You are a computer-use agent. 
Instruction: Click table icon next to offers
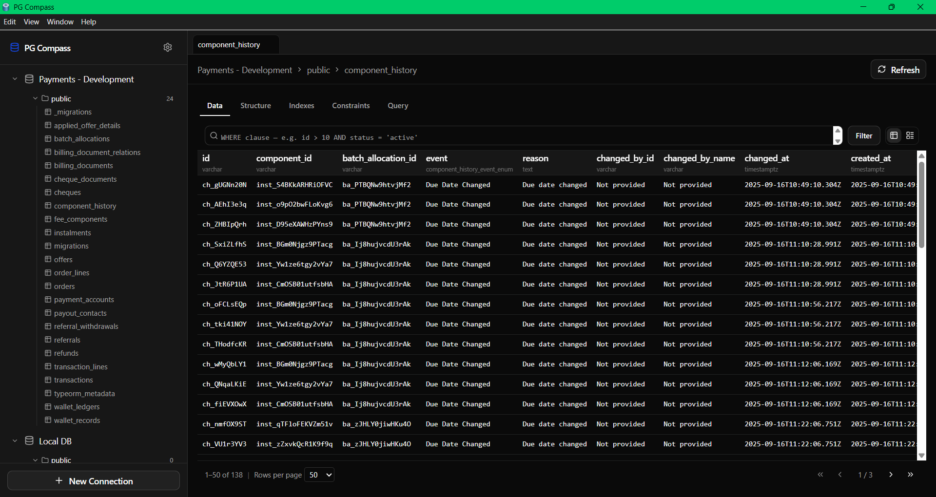(48, 259)
